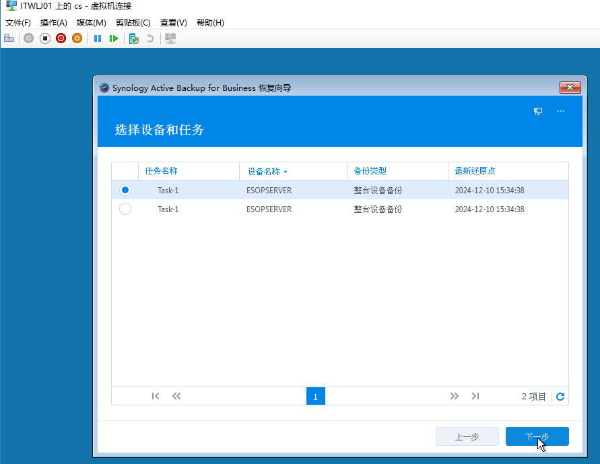Open the three-dots more options menu

click(560, 111)
